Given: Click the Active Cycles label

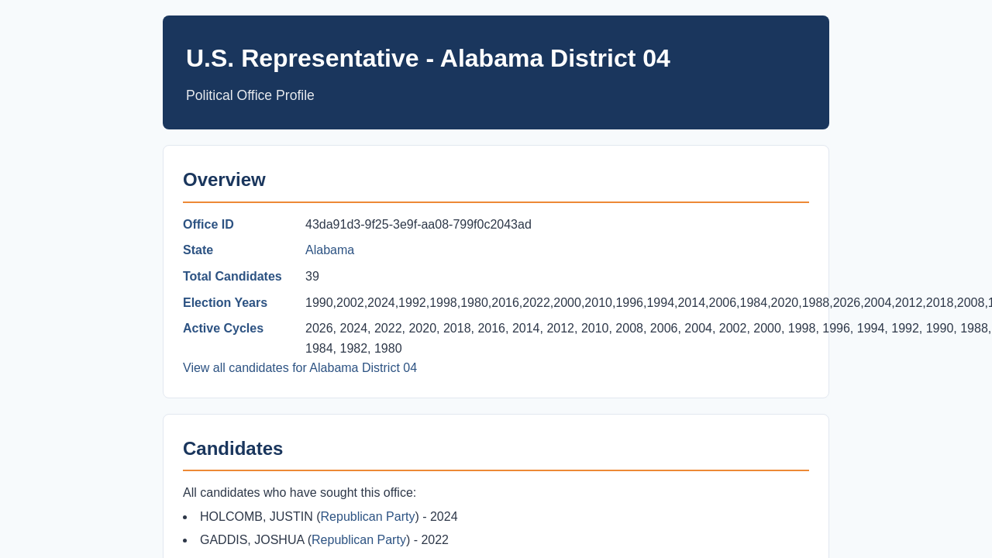Looking at the screenshot, I should click(223, 329).
